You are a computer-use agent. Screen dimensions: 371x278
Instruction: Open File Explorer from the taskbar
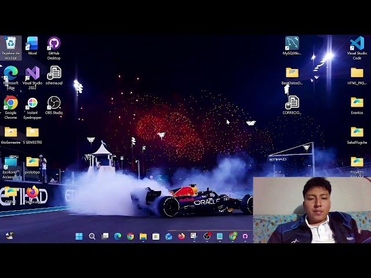(x=143, y=236)
